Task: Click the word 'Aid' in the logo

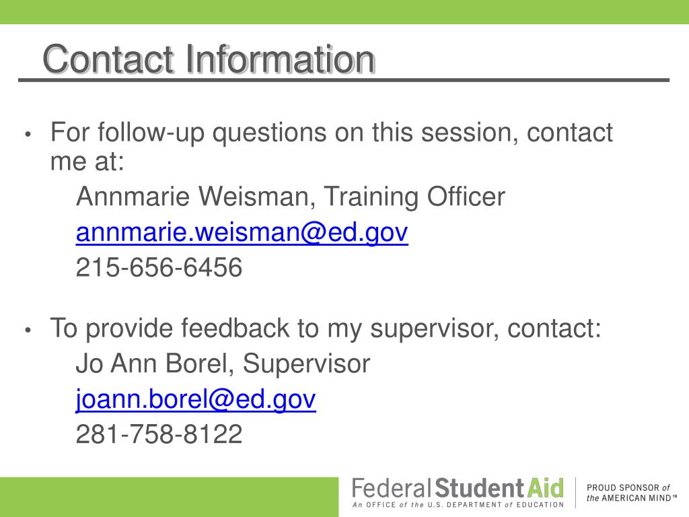Action: pyautogui.click(x=545, y=488)
